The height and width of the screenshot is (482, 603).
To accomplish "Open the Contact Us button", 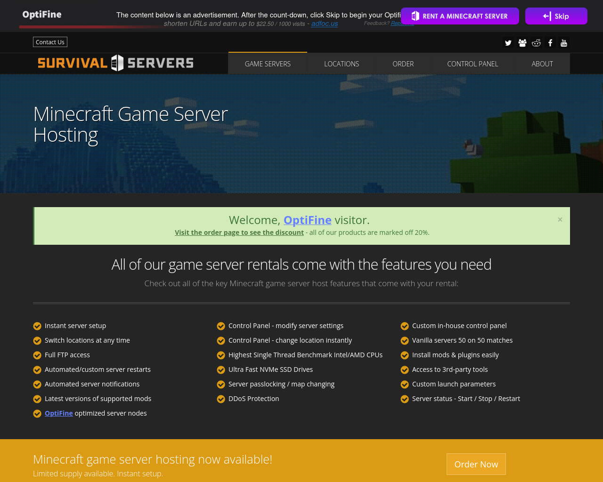I will pyautogui.click(x=50, y=42).
